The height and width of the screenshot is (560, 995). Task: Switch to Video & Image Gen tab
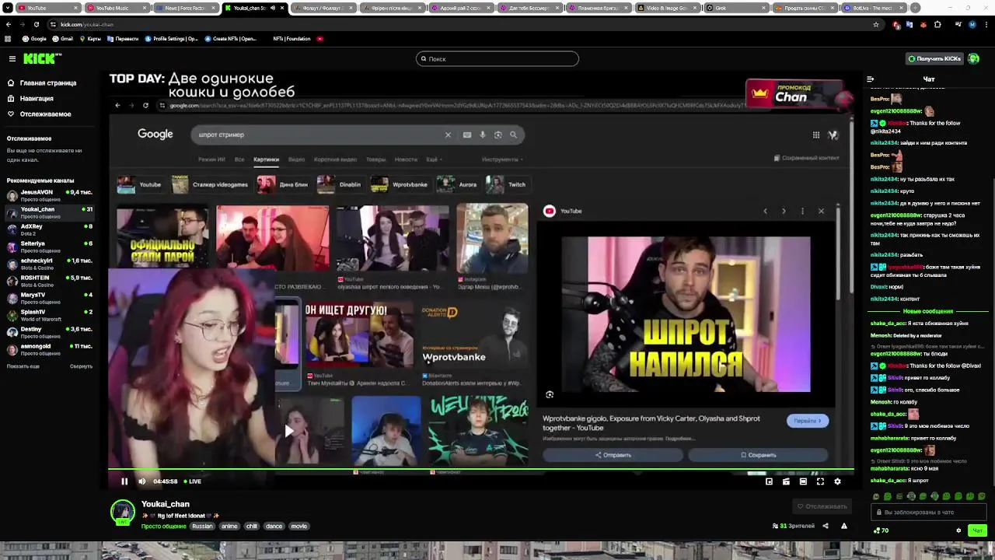(666, 8)
